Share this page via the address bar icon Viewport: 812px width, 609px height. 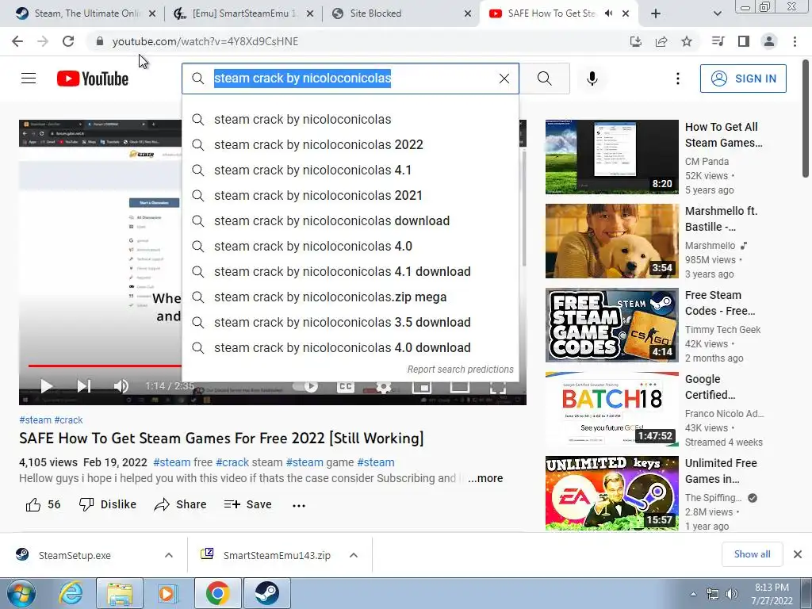[x=661, y=41]
